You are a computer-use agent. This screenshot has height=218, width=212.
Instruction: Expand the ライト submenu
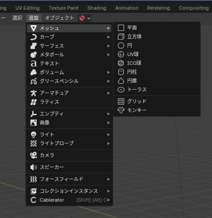(69, 135)
